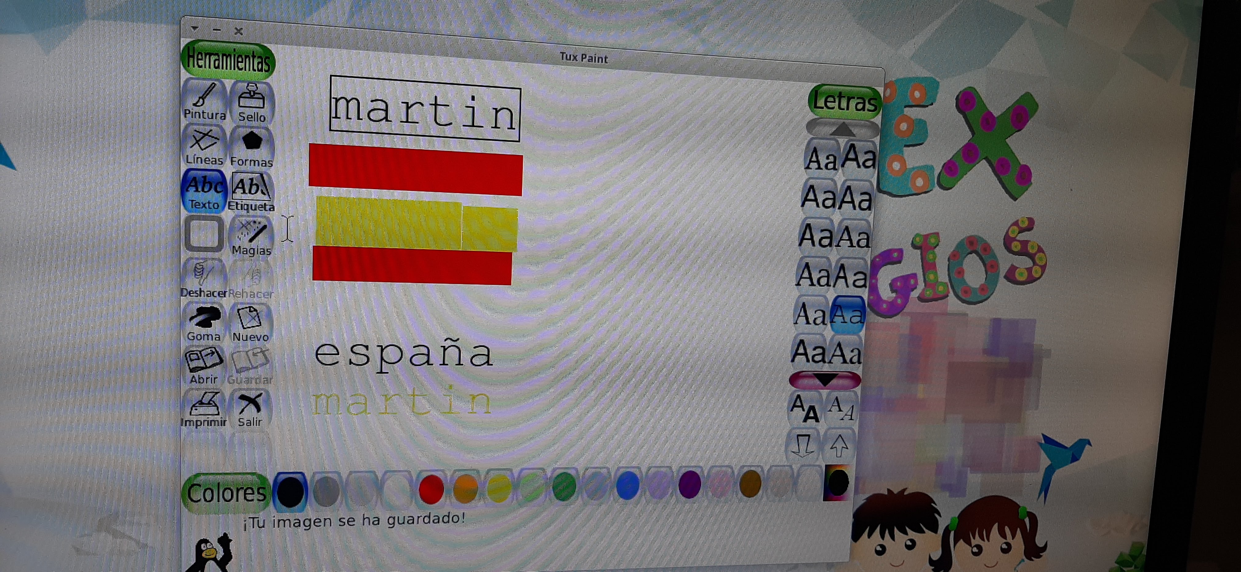This screenshot has height=572, width=1241.
Task: Open a saved drawing with Abrir
Action: click(x=204, y=366)
